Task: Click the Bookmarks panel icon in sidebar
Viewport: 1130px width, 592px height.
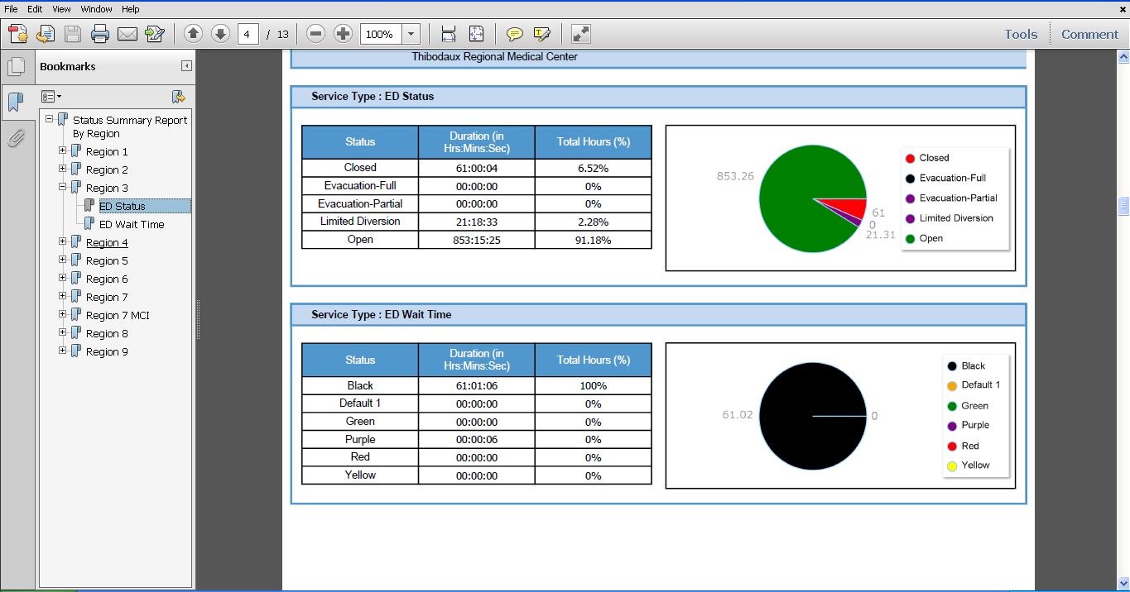Action: coord(16,103)
